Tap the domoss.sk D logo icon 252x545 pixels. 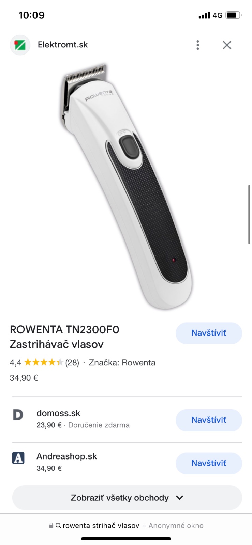click(x=18, y=415)
